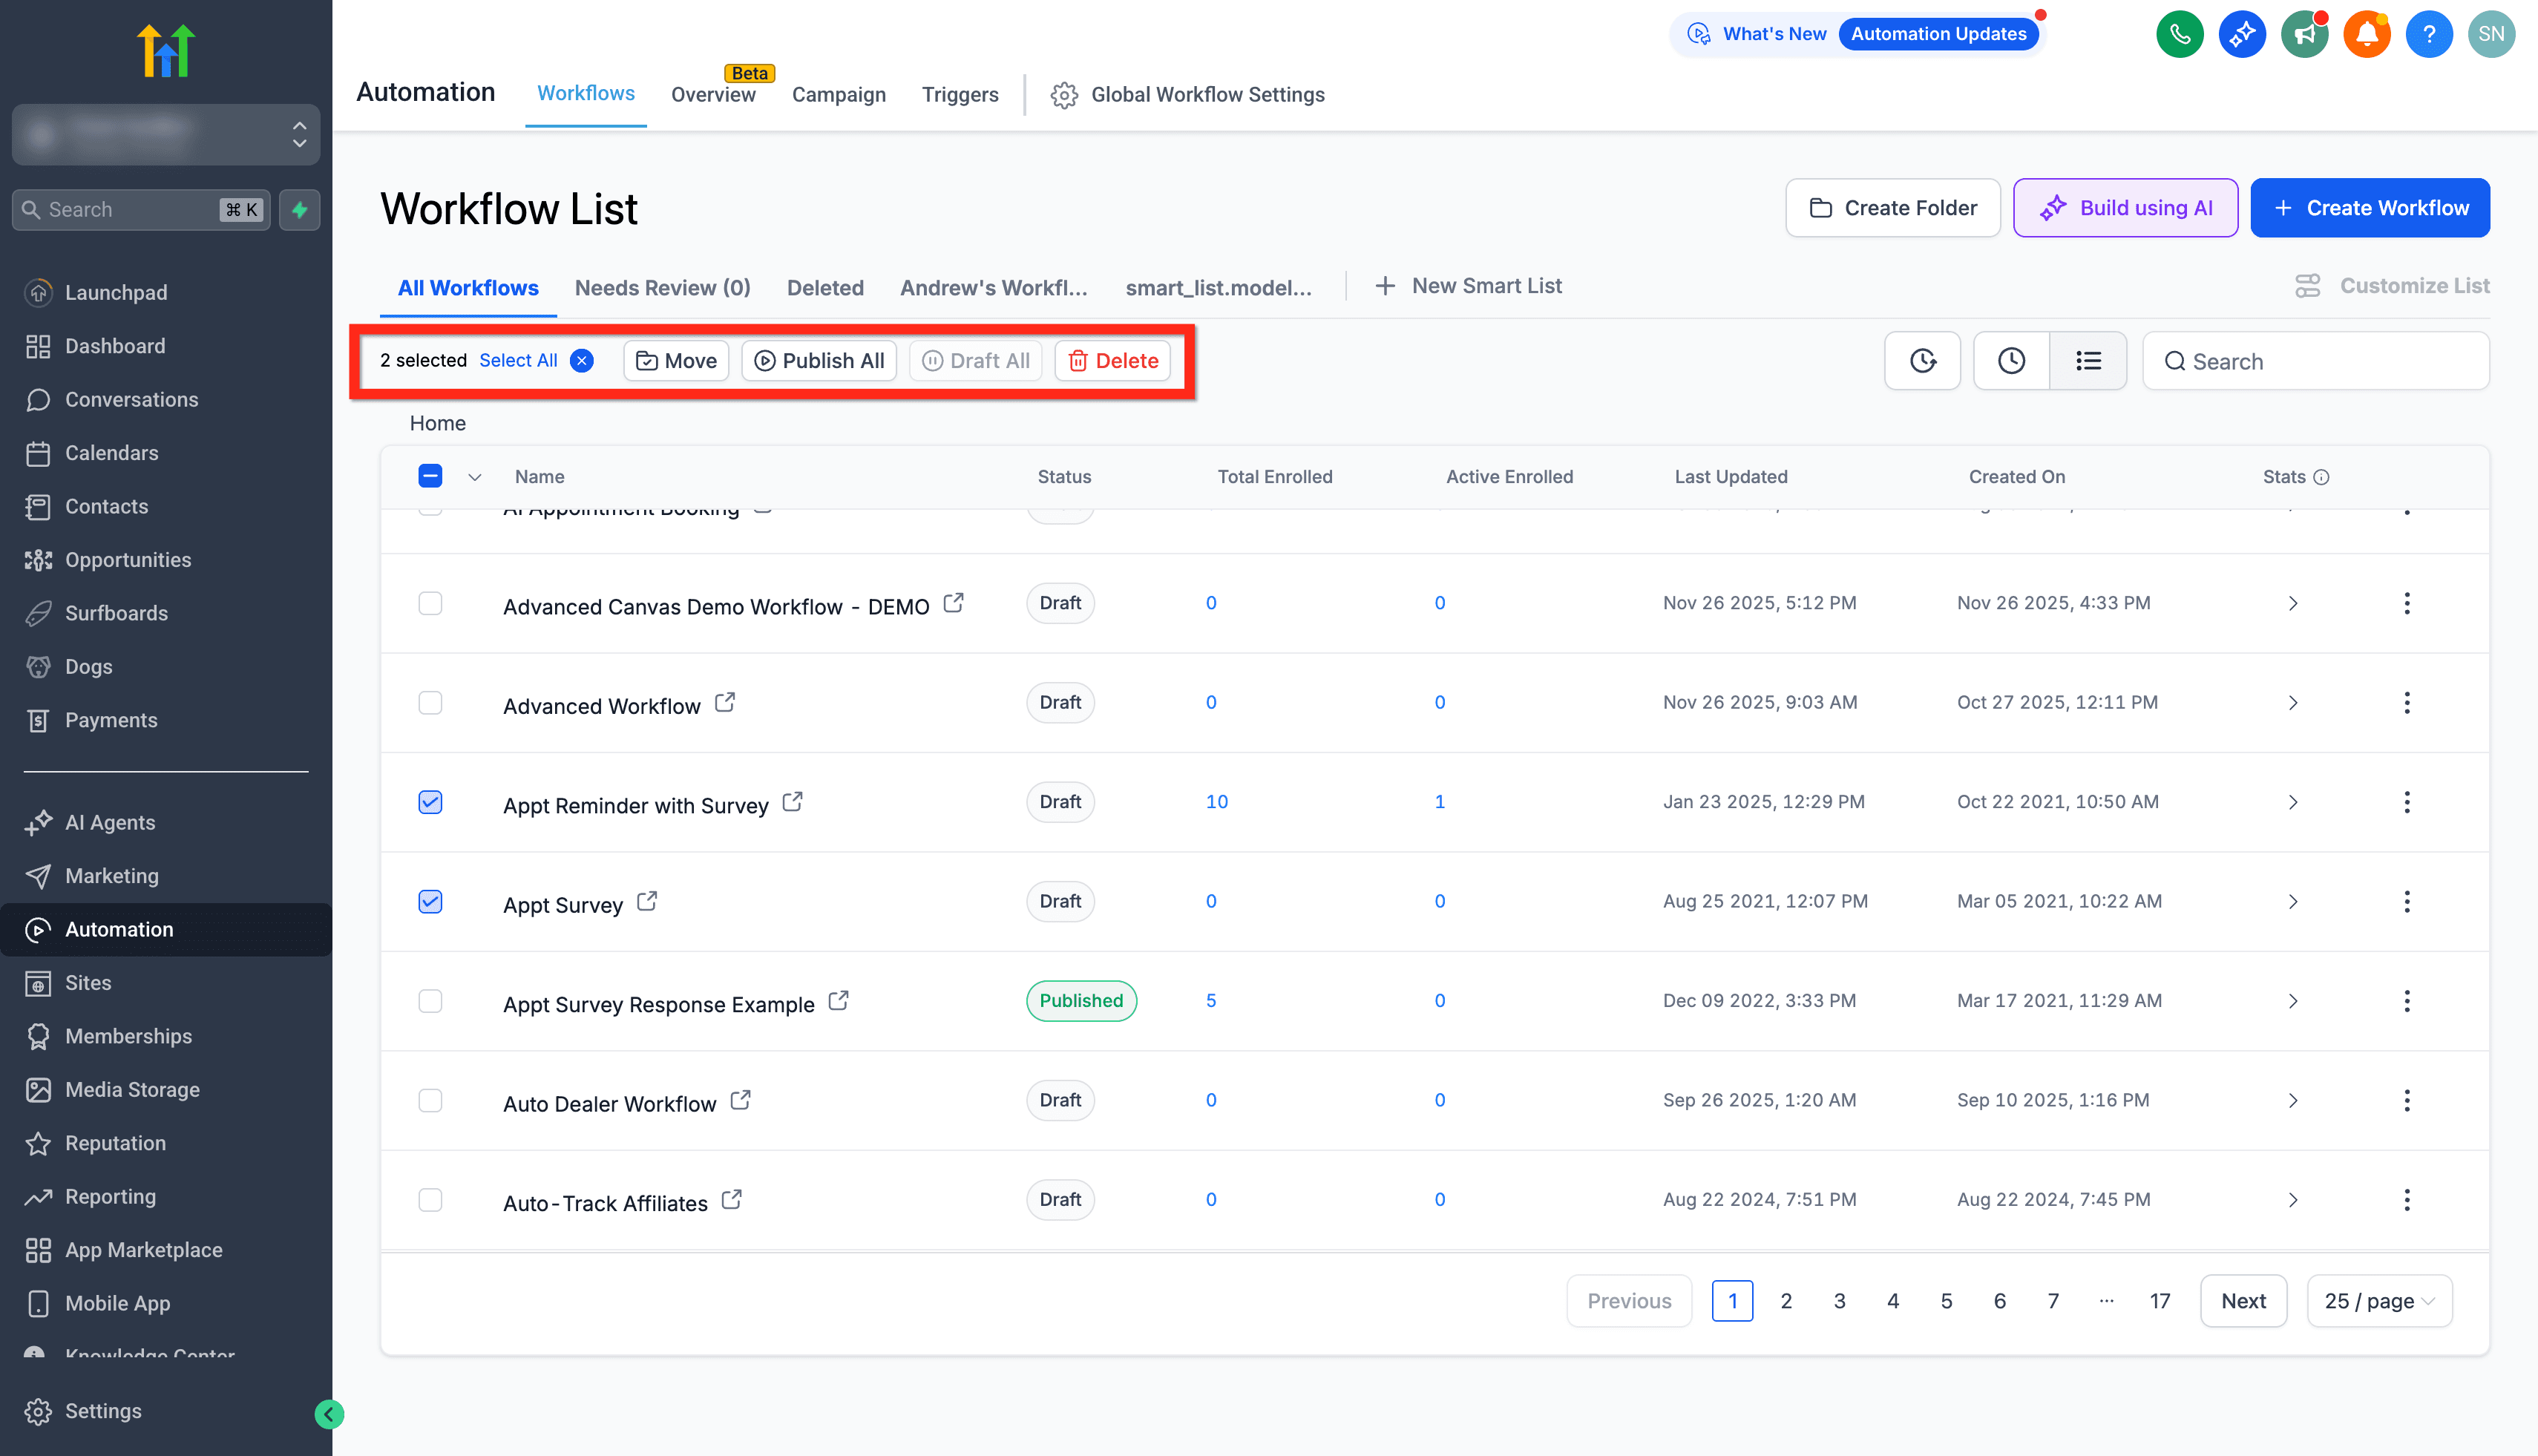2538x1456 pixels.
Task: Open Customize List settings
Action: click(x=2392, y=286)
